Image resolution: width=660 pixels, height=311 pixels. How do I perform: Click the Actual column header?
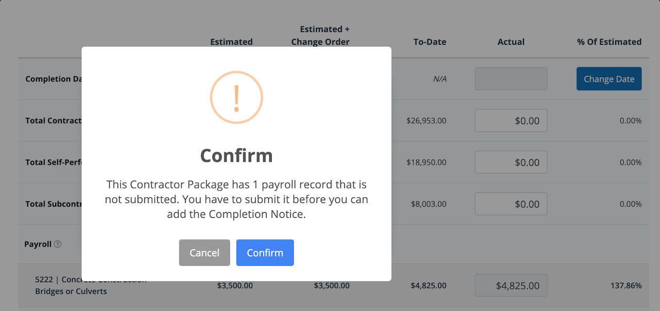[510, 42]
